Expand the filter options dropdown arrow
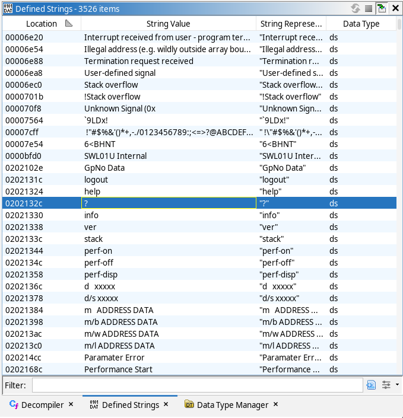The image size is (403, 418). coord(397,385)
